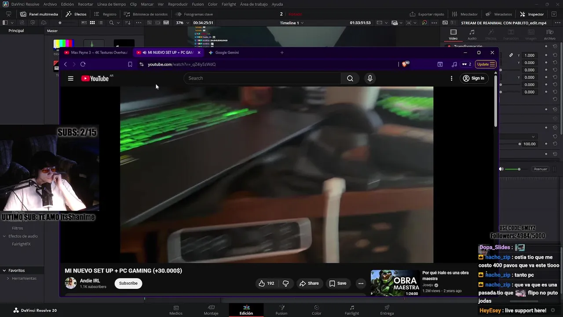The height and width of the screenshot is (317, 563).
Task: Open the Panel multimedia panel in DaVinci Resolve
Action: click(x=39, y=14)
